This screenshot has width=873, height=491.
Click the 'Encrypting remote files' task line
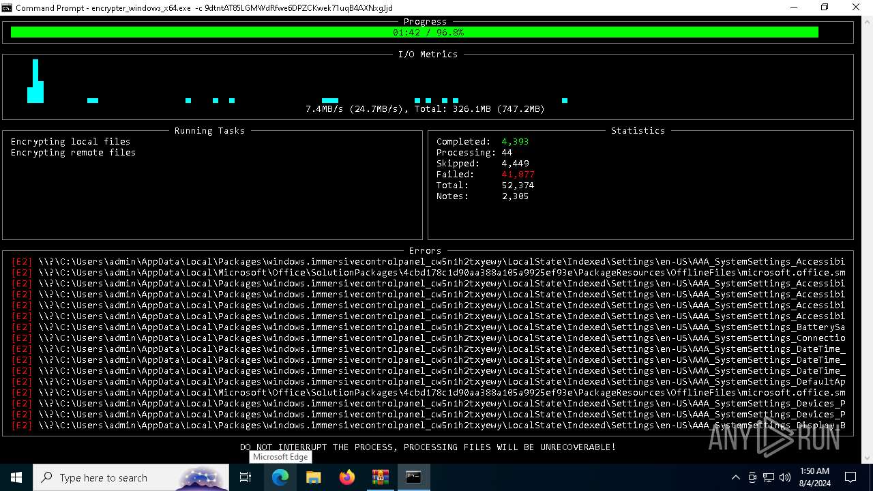73,152
